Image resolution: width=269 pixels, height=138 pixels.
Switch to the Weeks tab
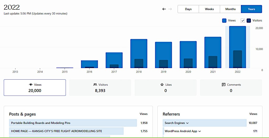pos(209,9)
